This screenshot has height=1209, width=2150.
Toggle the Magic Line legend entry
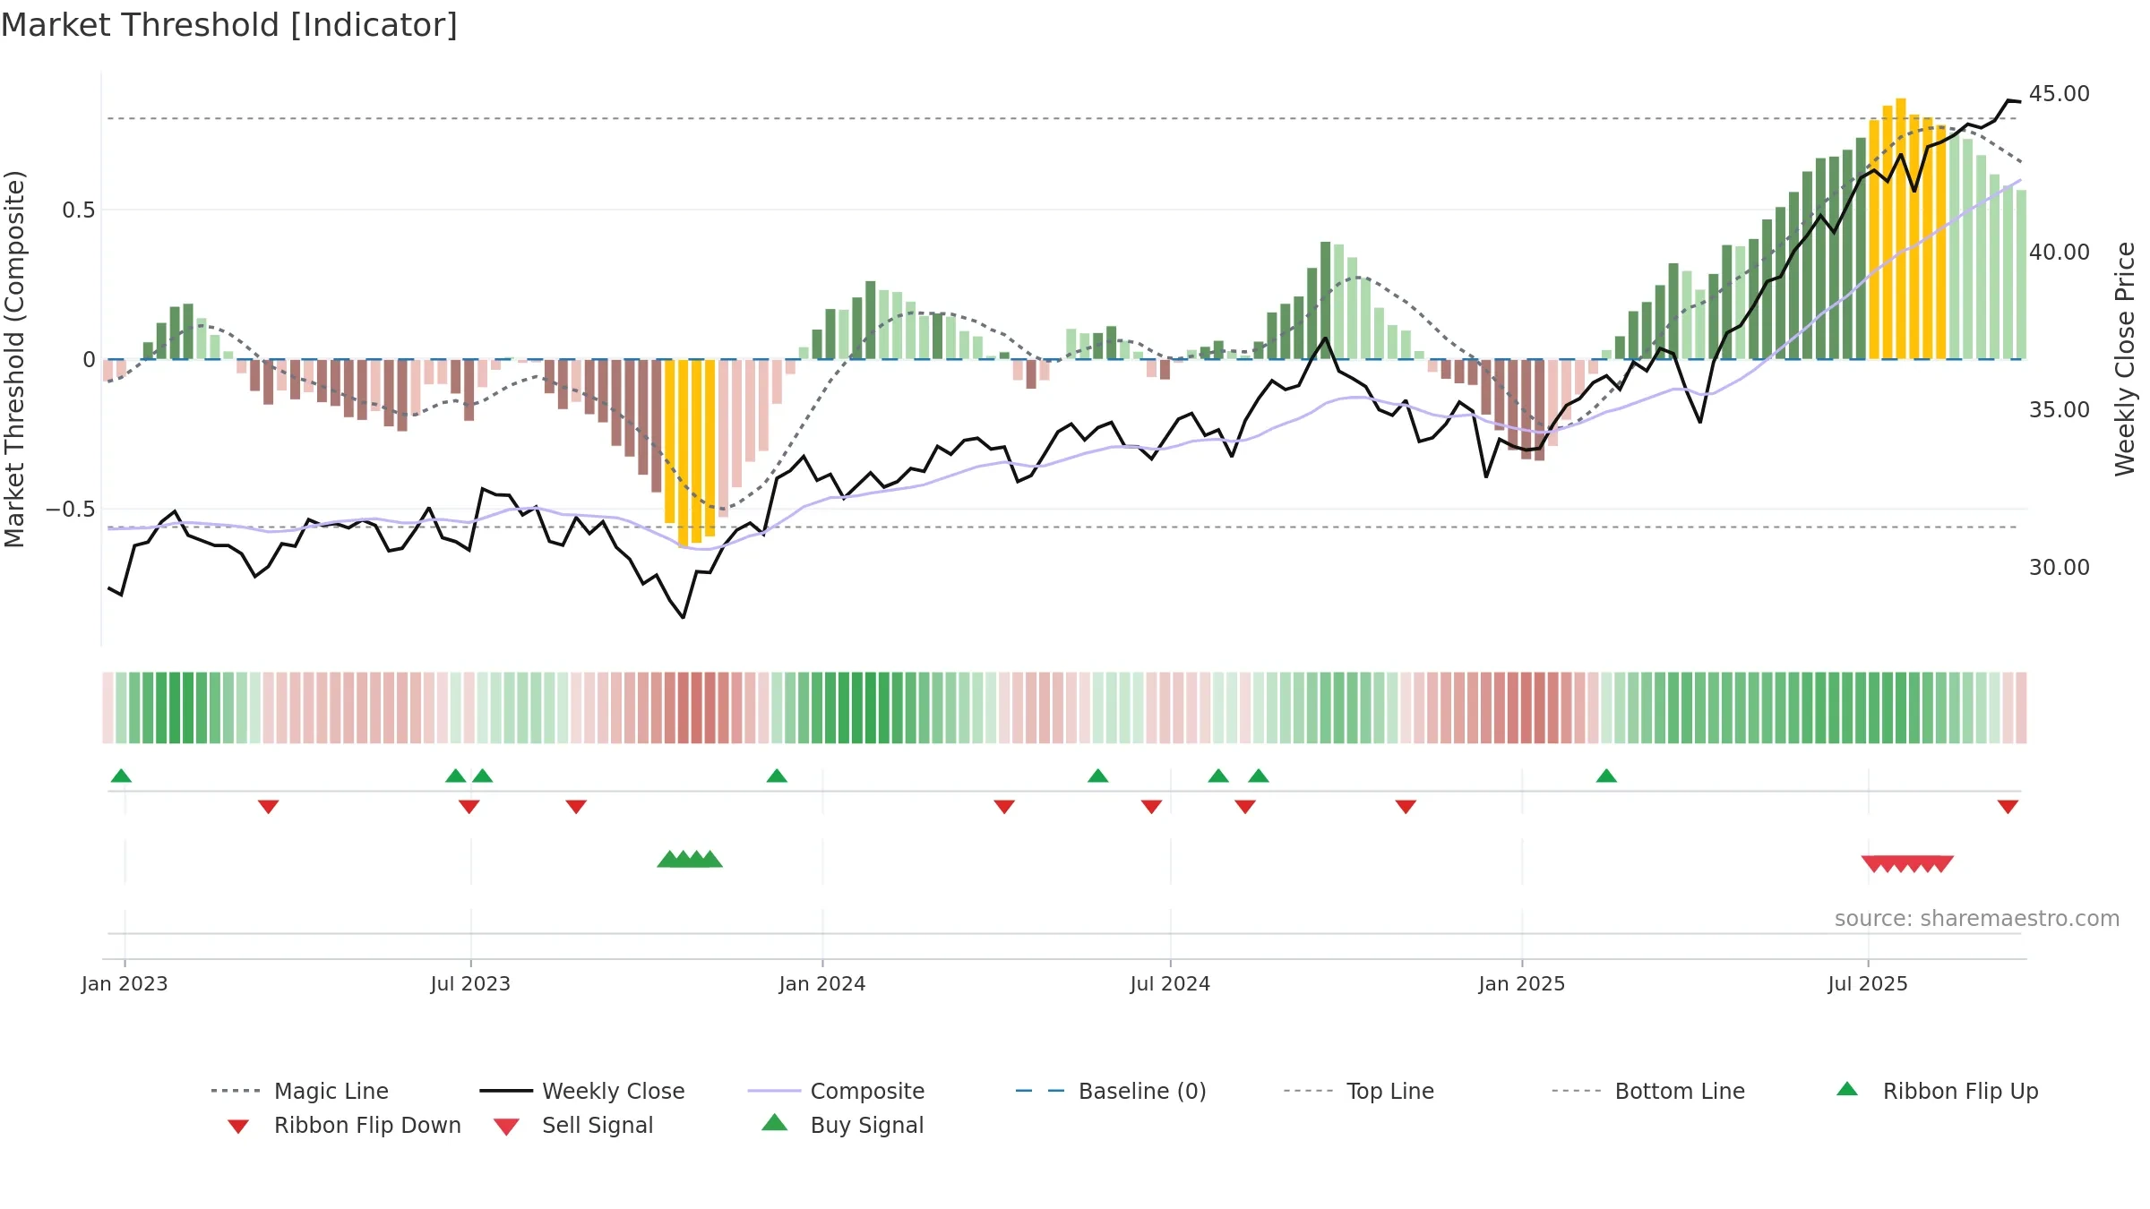(x=299, y=1091)
